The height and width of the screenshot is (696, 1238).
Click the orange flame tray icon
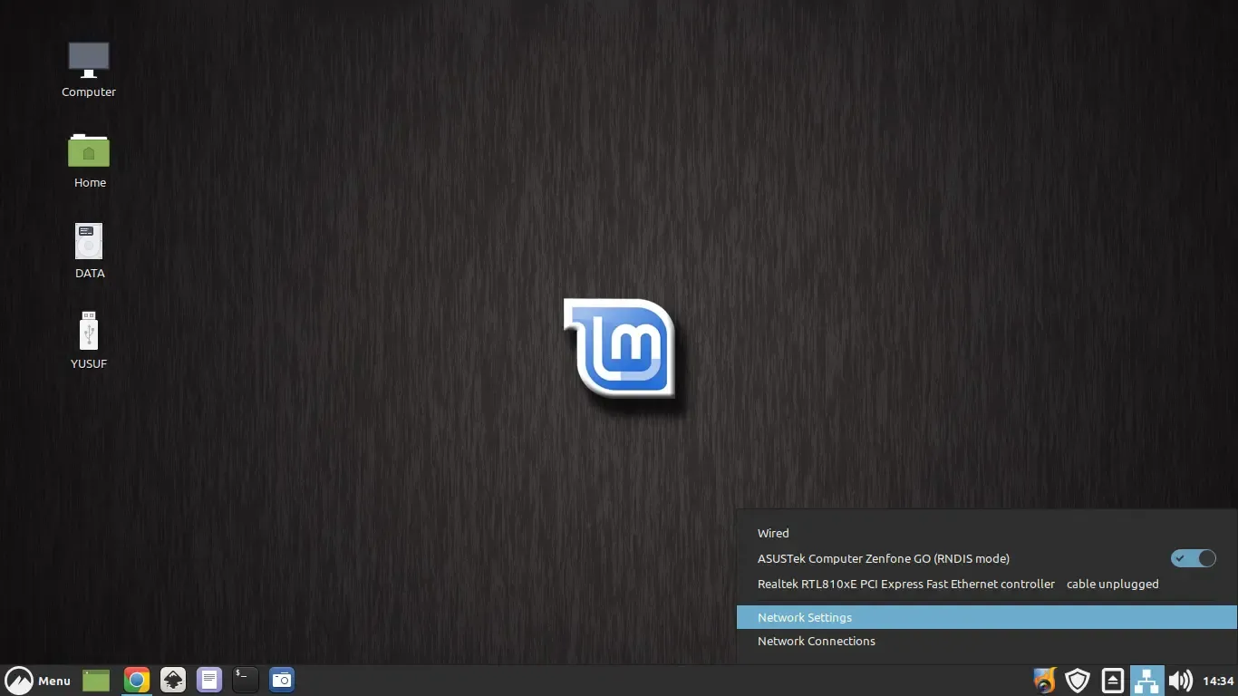[x=1045, y=680]
